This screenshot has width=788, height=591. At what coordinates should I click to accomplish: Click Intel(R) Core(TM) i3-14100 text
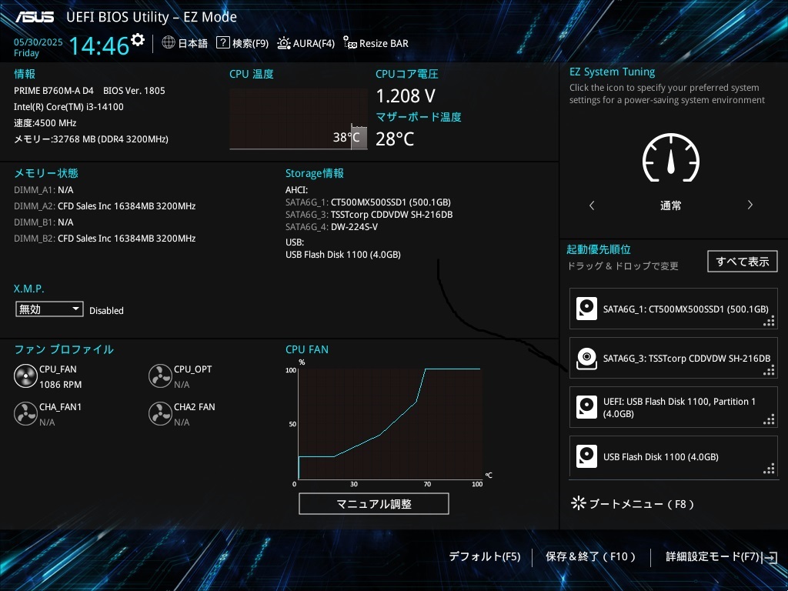click(x=68, y=106)
